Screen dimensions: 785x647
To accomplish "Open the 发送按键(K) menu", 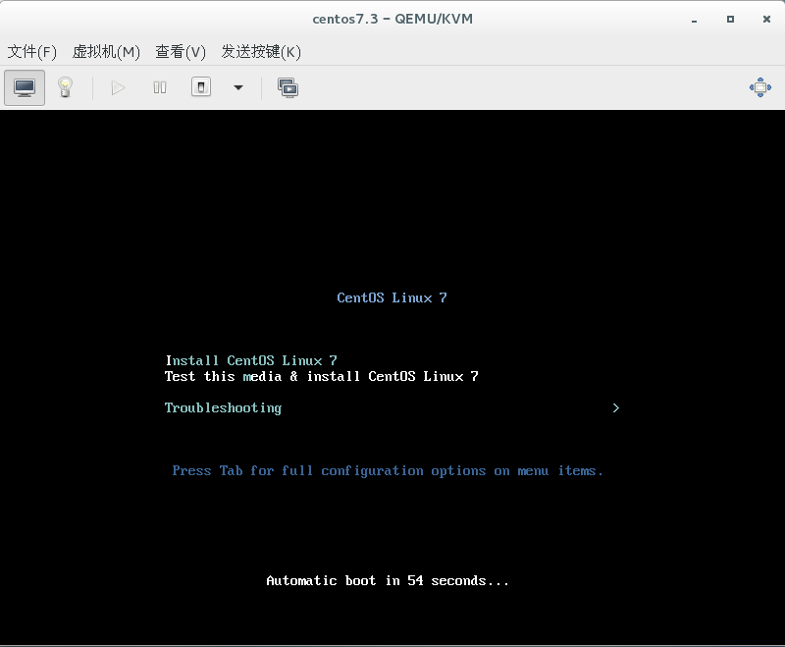I will tap(261, 52).
